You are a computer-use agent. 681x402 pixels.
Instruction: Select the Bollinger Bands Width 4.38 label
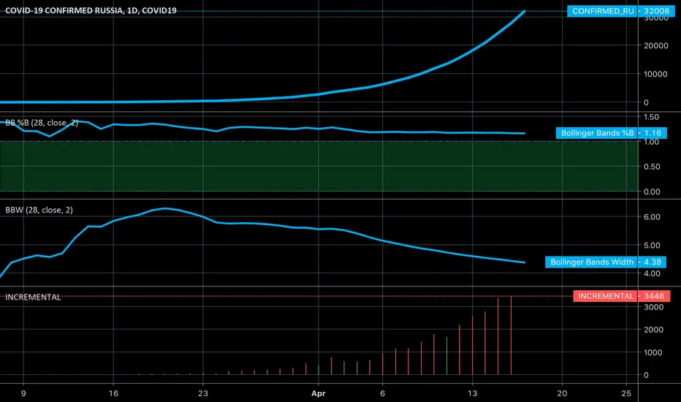click(x=606, y=262)
